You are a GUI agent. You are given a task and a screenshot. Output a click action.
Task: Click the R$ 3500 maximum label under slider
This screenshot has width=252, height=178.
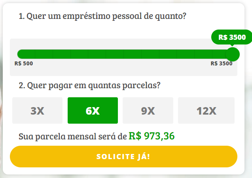click(222, 63)
